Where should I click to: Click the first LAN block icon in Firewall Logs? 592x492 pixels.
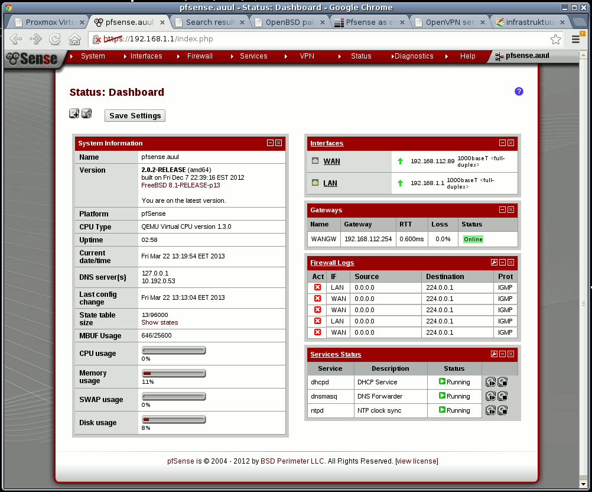click(317, 287)
